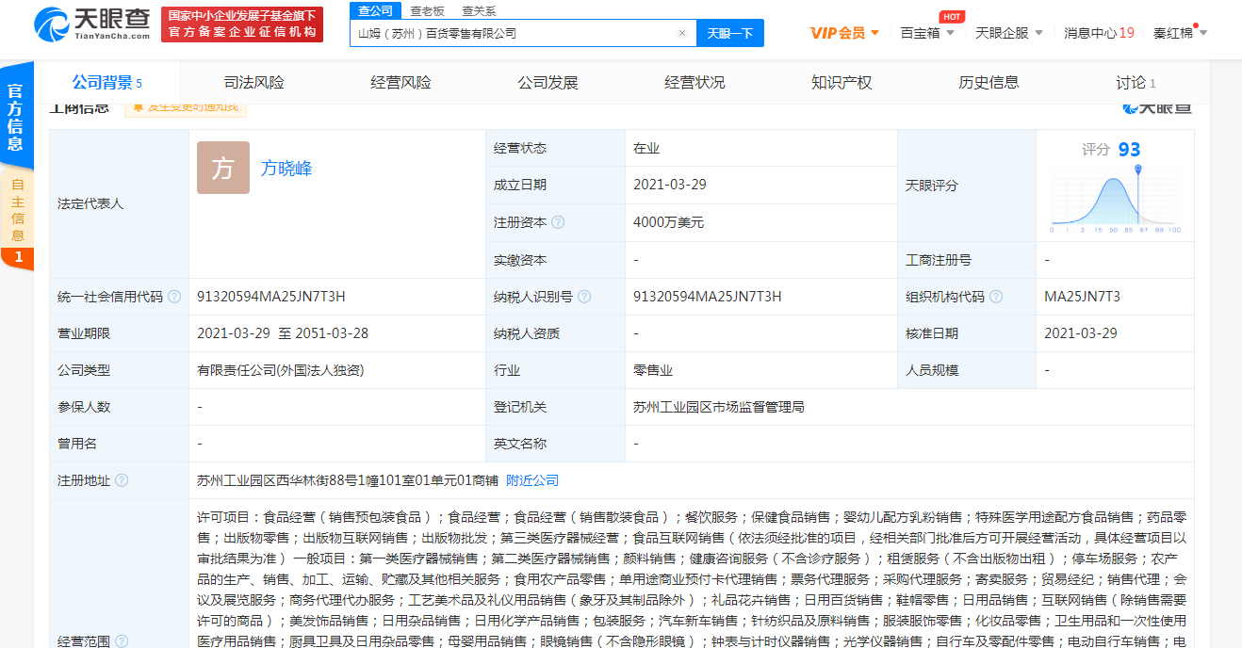Click the company type 有限责任公司(外国法人独资)
Viewport: 1242px width, 648px height.
pyautogui.click(x=280, y=370)
